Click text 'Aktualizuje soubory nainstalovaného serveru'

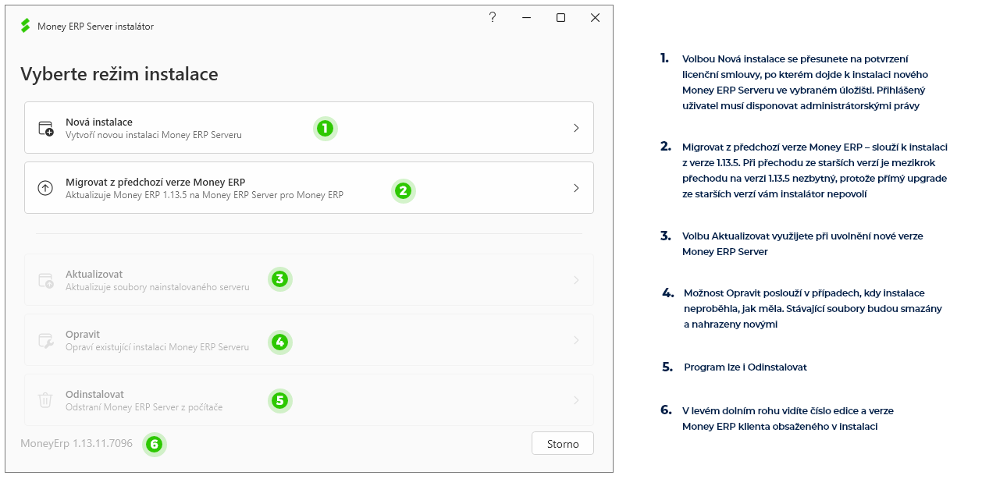[x=158, y=287]
